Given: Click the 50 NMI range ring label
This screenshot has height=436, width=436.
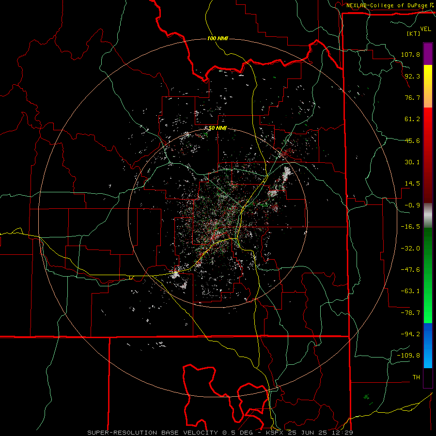Looking at the screenshot, I should [218, 128].
